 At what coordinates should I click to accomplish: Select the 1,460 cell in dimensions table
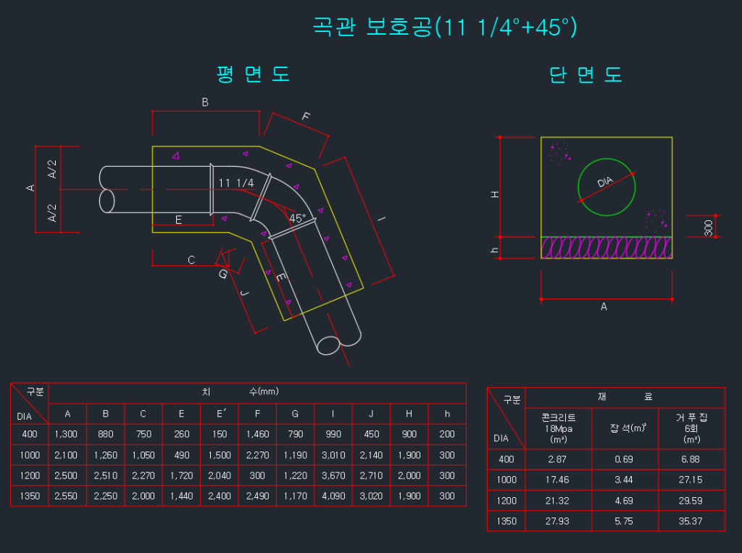click(257, 434)
